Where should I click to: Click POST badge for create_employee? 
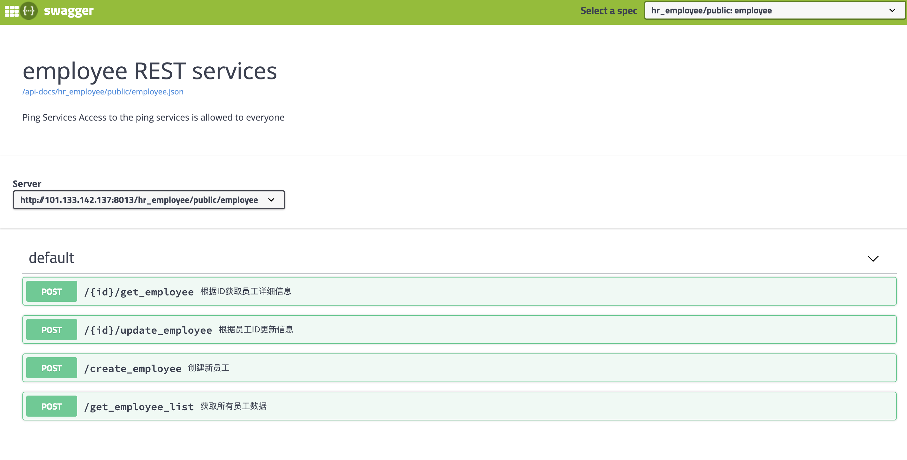51,368
